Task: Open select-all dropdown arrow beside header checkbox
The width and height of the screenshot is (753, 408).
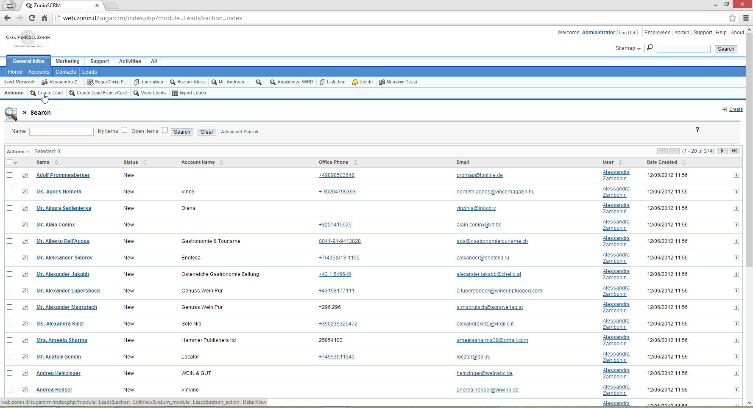Action: 15,163
